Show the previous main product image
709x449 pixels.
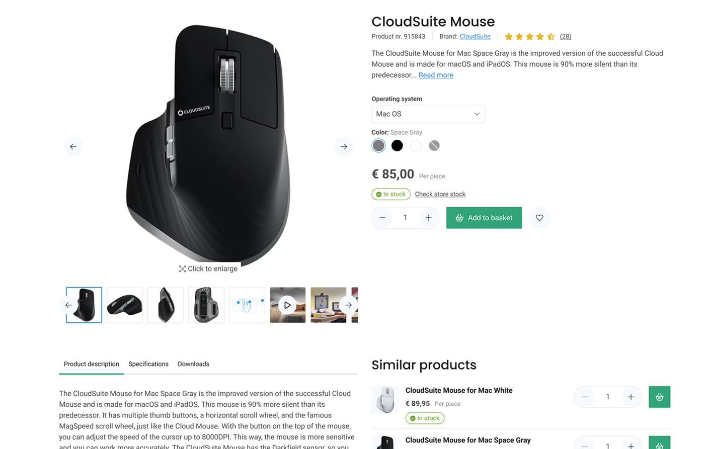coord(73,147)
